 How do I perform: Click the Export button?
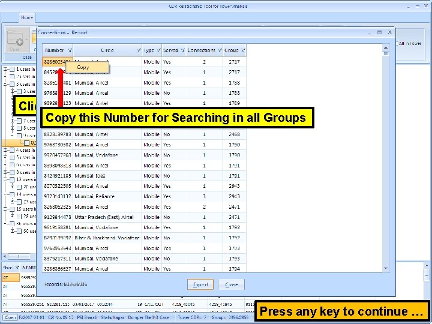pyautogui.click(x=200, y=284)
